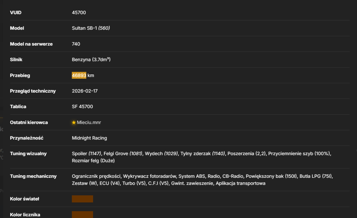
Task: Click the VUID value 45700
Action: 79,13
